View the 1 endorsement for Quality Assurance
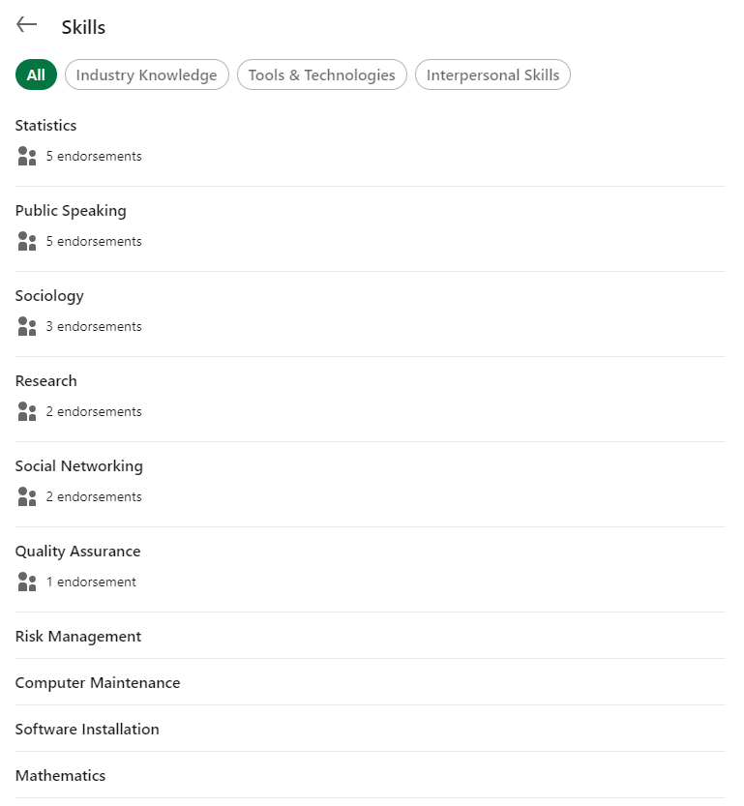The image size is (744, 806). point(91,582)
